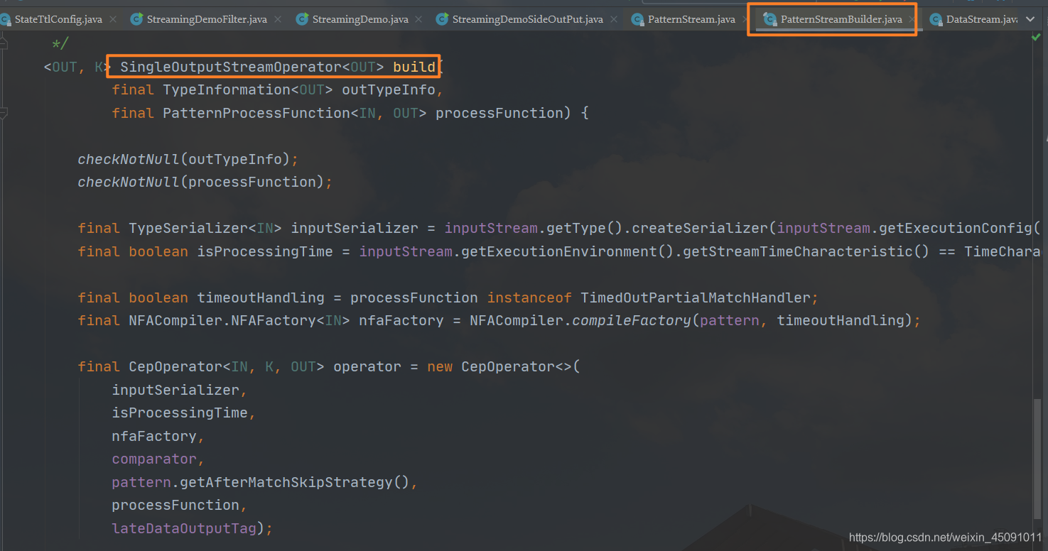This screenshot has width=1048, height=551.
Task: Click the getExecutionEnvironment method call
Action: [559, 251]
